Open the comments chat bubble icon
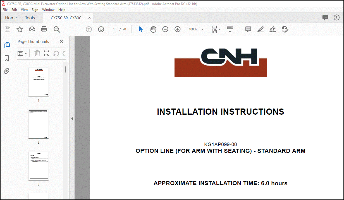This screenshot has width=344, height=200. click(x=325, y=18)
